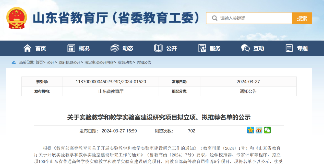The width and height of the screenshot is (324, 166).
Task: Select index number 11370000004502323D/2024-01520
Action: [x=111, y=82]
